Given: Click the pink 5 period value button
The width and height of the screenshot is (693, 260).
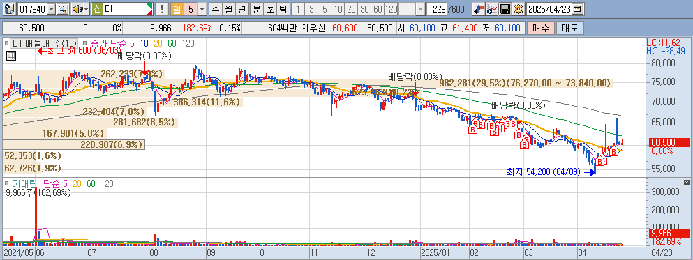Looking at the screenshot, I should click(x=190, y=9).
